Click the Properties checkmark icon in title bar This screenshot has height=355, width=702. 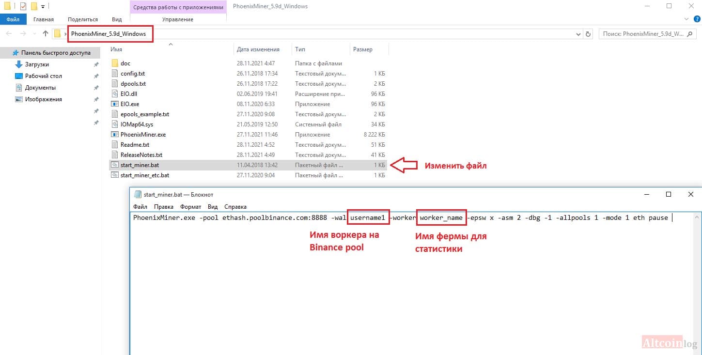[23, 6]
